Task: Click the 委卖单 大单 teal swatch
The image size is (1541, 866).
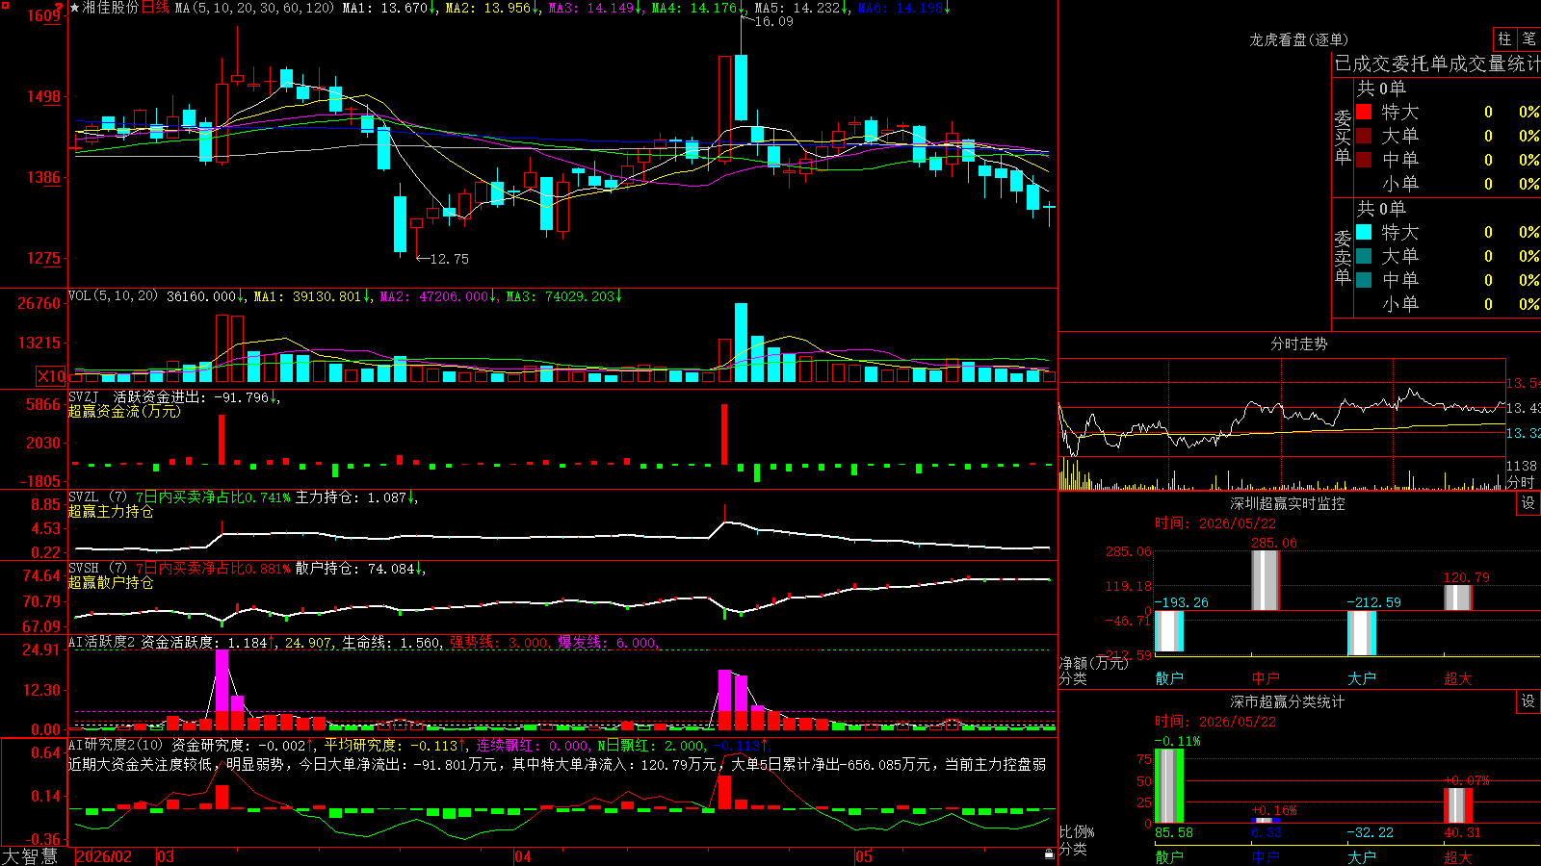Action: (1364, 256)
